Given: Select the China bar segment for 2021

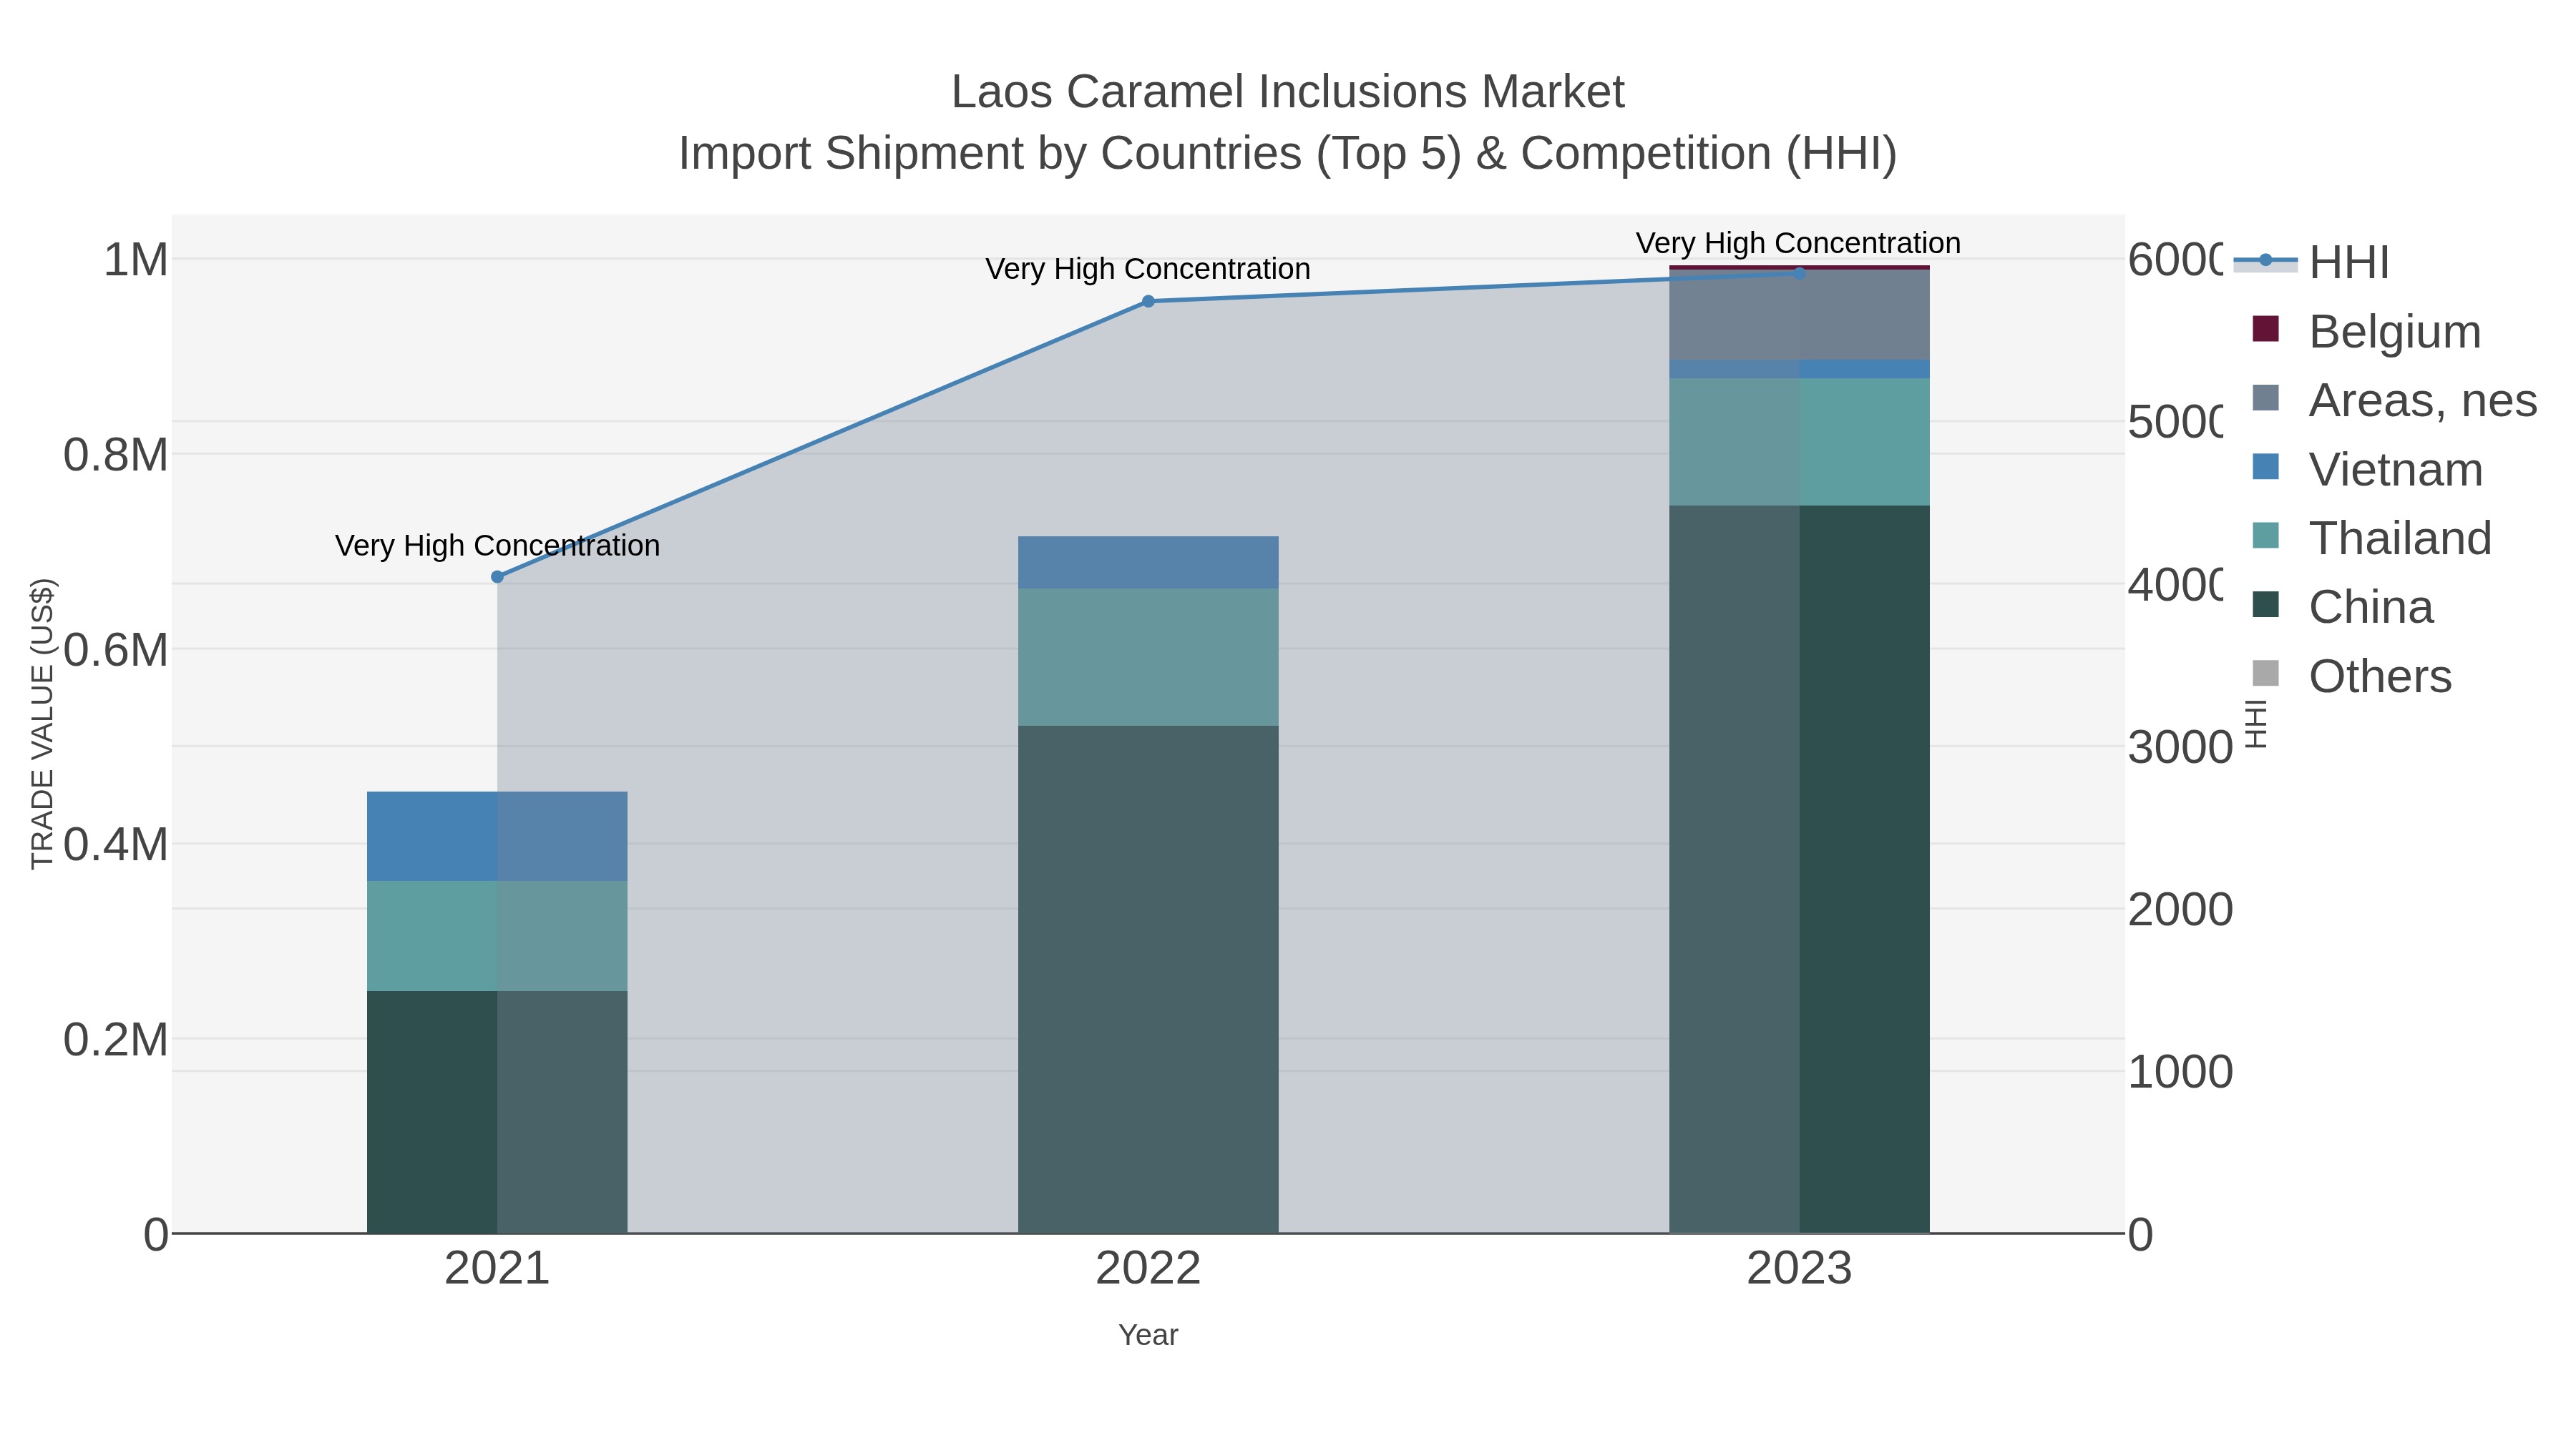Looking at the screenshot, I should (497, 1112).
